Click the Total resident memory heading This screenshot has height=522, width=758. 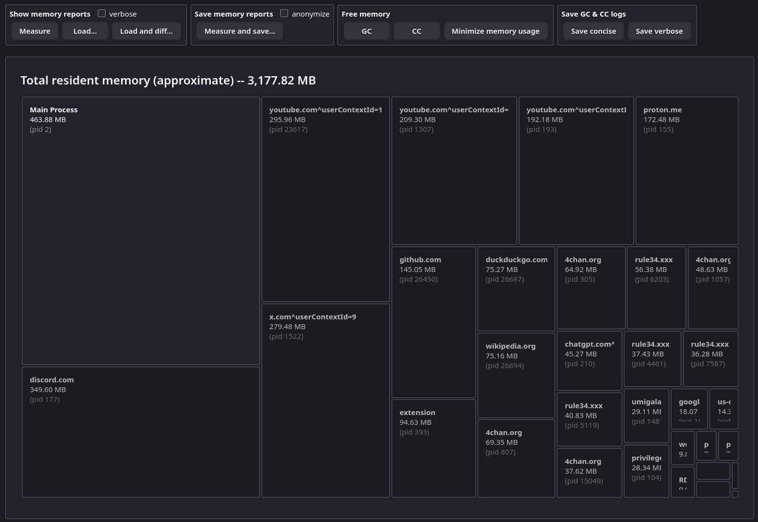pyautogui.click(x=168, y=80)
